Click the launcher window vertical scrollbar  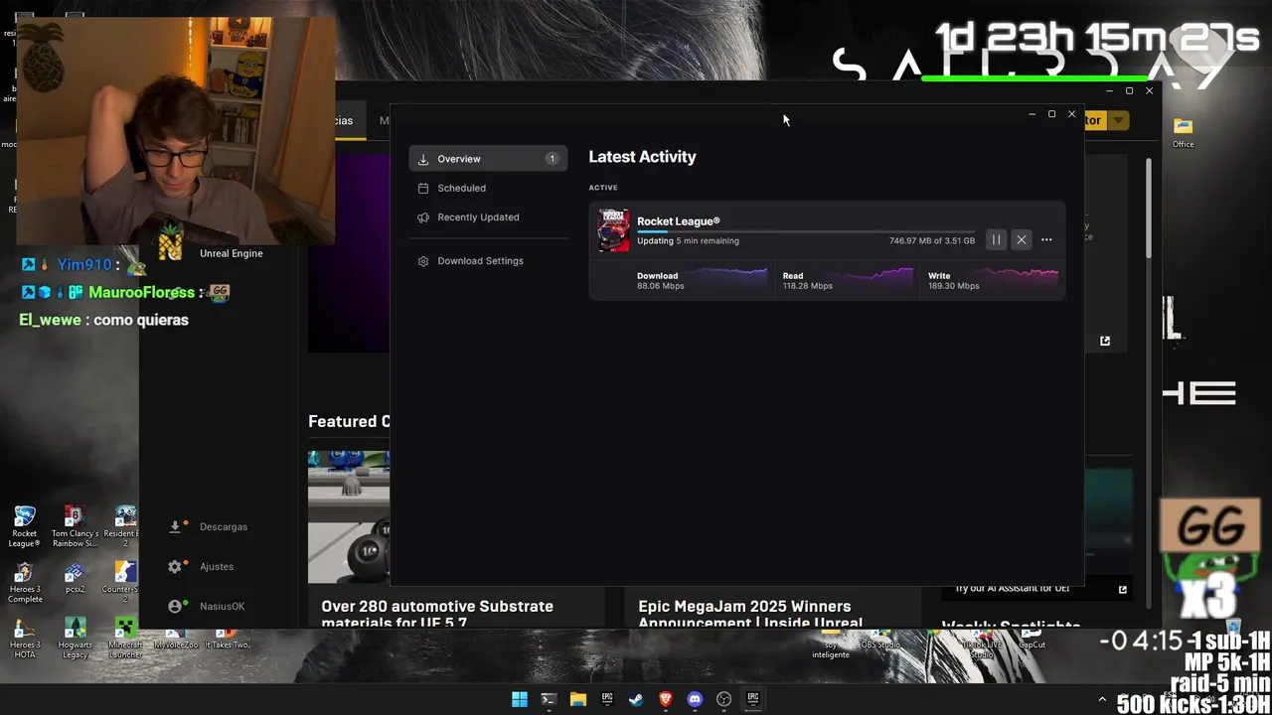click(x=1150, y=207)
